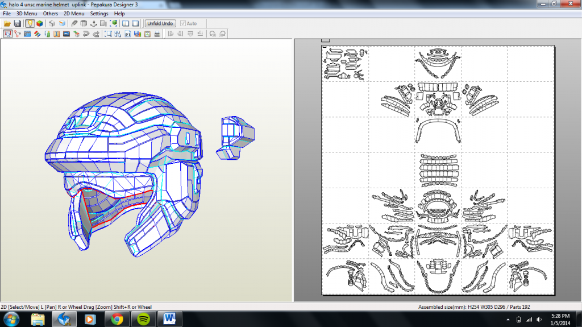Show hidden icons arrow in system tray
582x327 pixels.
point(508,320)
